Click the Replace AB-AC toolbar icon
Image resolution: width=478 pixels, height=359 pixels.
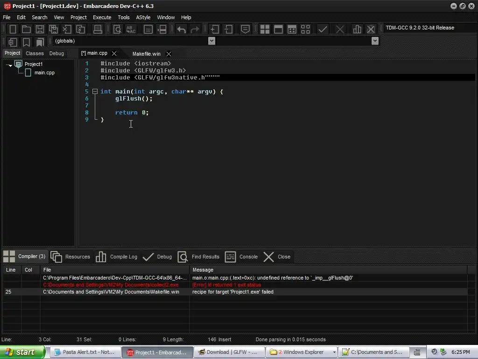pos(131,29)
